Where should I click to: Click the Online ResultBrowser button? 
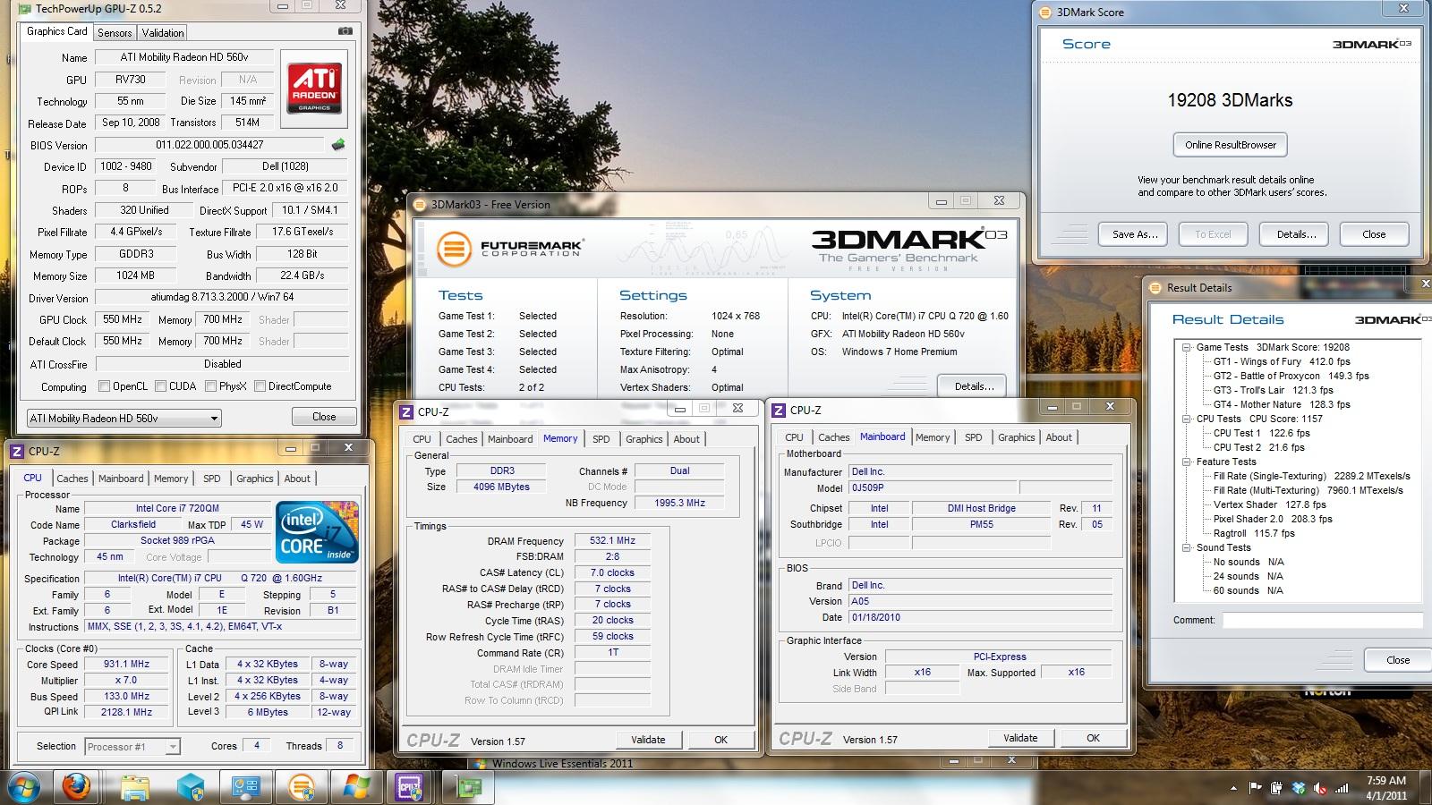(1231, 145)
